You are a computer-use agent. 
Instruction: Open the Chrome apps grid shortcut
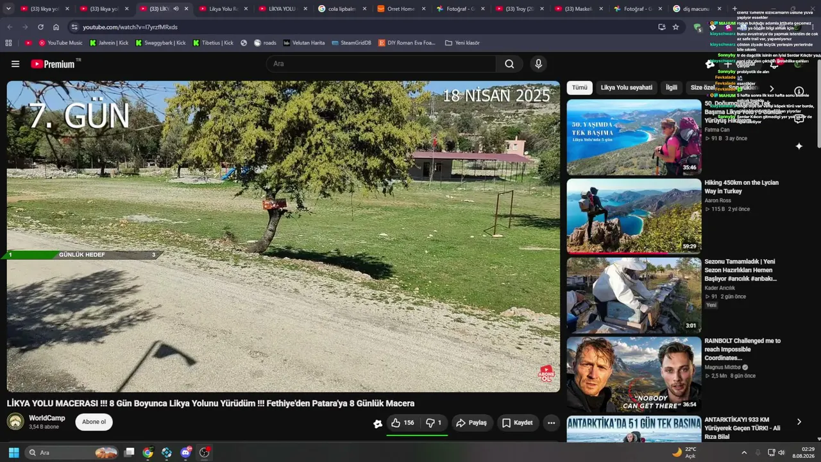click(8, 43)
